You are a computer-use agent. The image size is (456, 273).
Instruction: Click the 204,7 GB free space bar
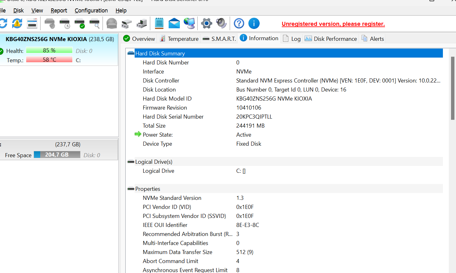coord(57,155)
